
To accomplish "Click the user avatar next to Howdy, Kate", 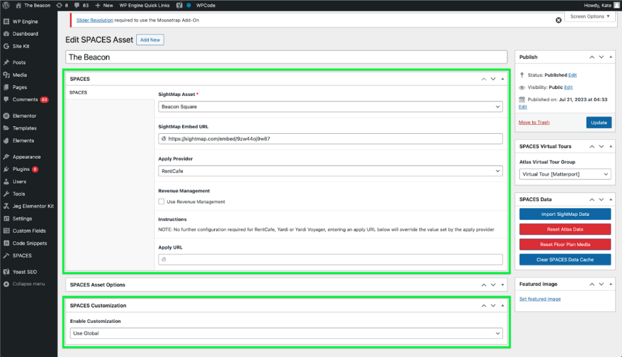I will pyautogui.click(x=617, y=5).
